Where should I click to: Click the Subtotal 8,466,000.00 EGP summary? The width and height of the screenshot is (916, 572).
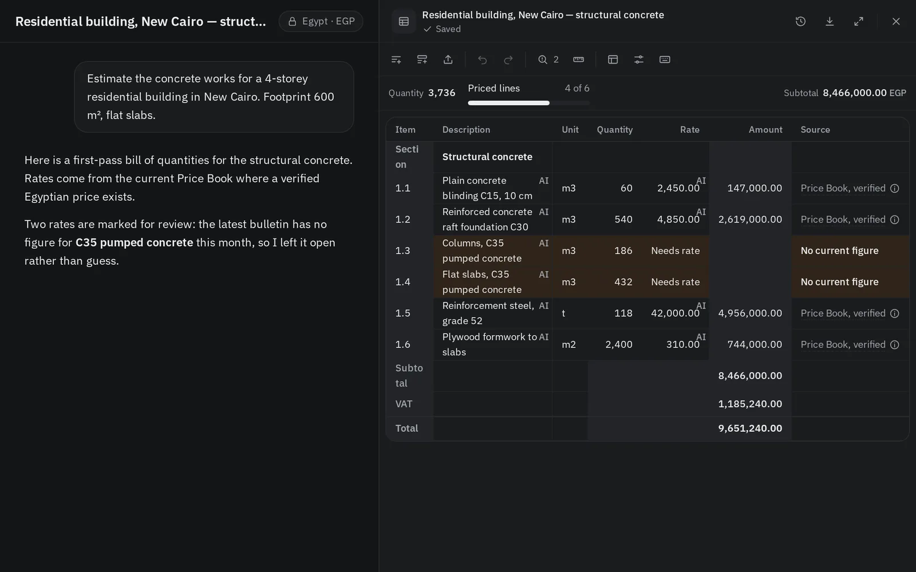coord(845,93)
